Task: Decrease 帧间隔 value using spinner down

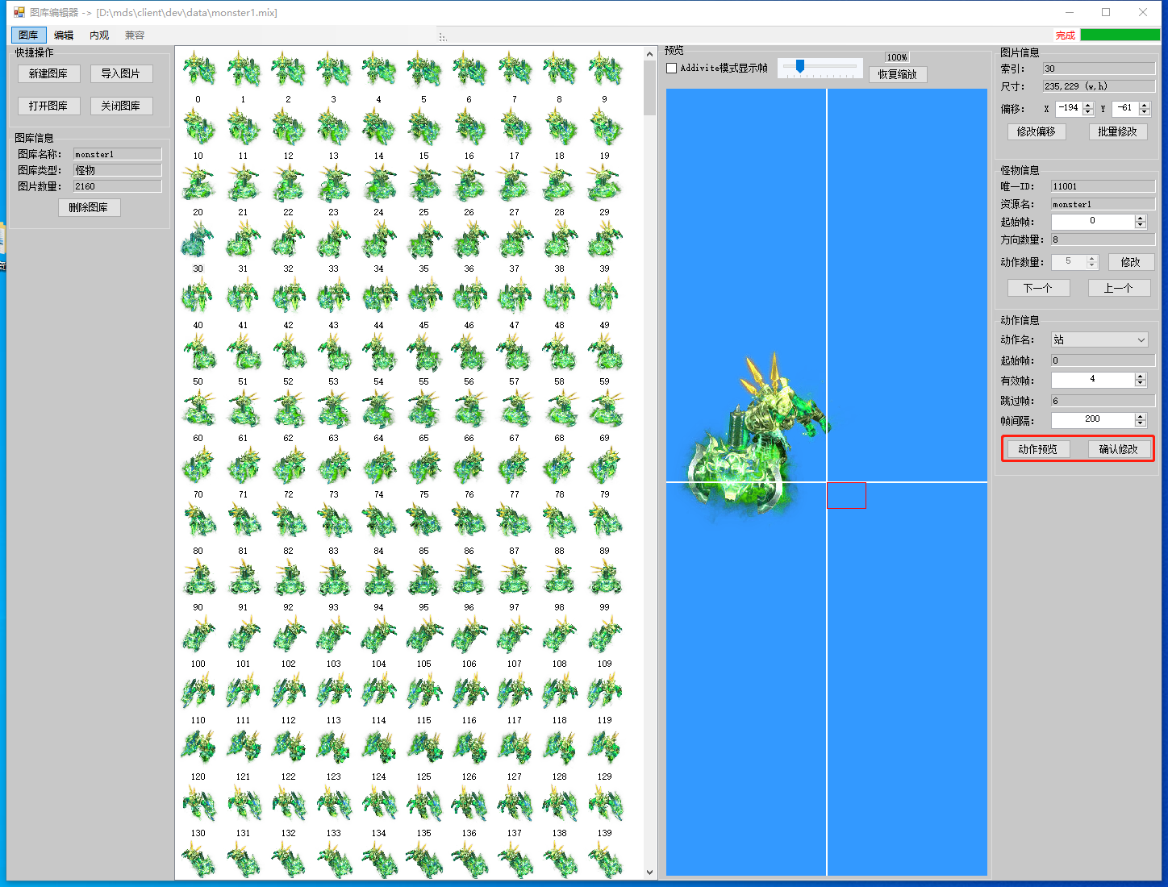Action: [1140, 423]
